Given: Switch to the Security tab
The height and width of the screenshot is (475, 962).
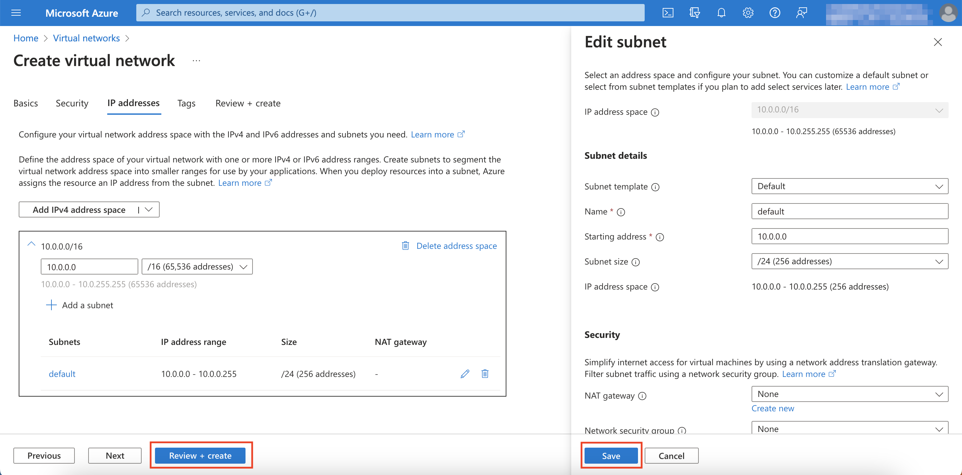Looking at the screenshot, I should click(72, 103).
